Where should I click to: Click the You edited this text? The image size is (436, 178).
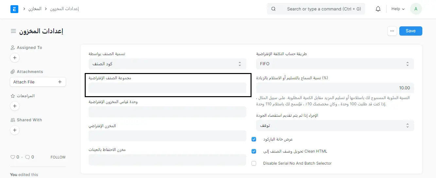point(24,175)
